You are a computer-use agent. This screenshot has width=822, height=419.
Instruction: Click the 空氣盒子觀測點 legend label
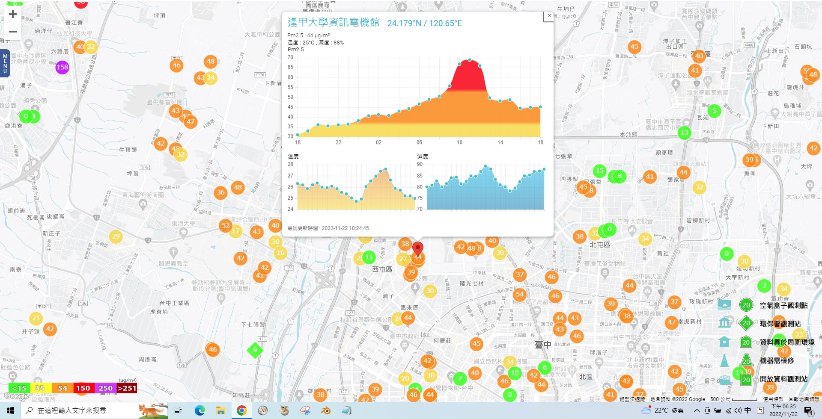pyautogui.click(x=783, y=305)
